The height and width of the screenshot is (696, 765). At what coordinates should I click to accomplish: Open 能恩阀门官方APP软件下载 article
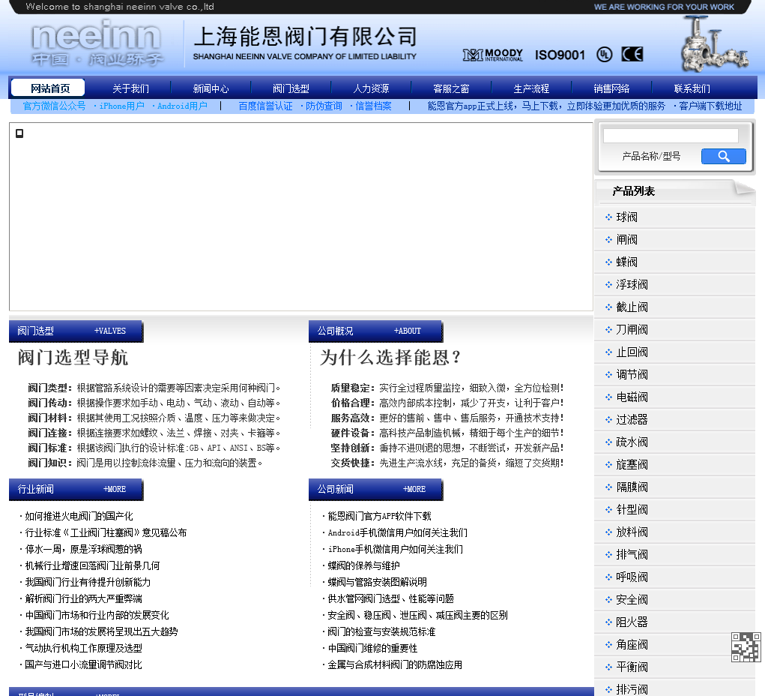point(380,516)
